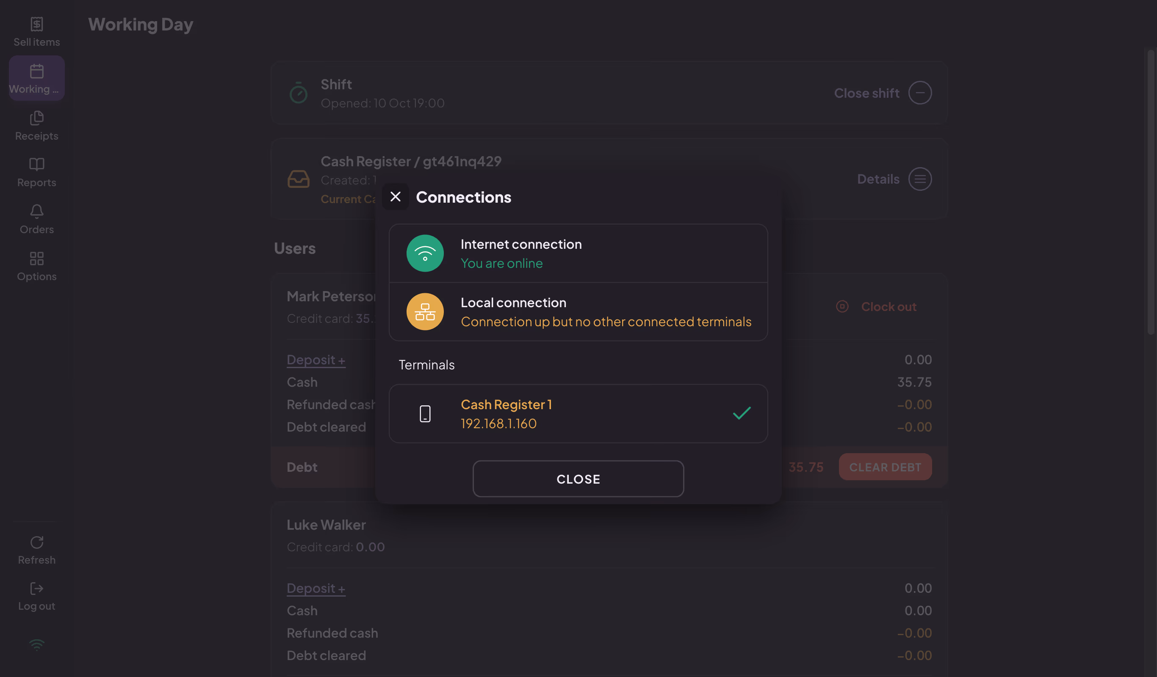Select the green Internet connection wifi icon
Viewport: 1157px width, 677px height.
tap(425, 253)
